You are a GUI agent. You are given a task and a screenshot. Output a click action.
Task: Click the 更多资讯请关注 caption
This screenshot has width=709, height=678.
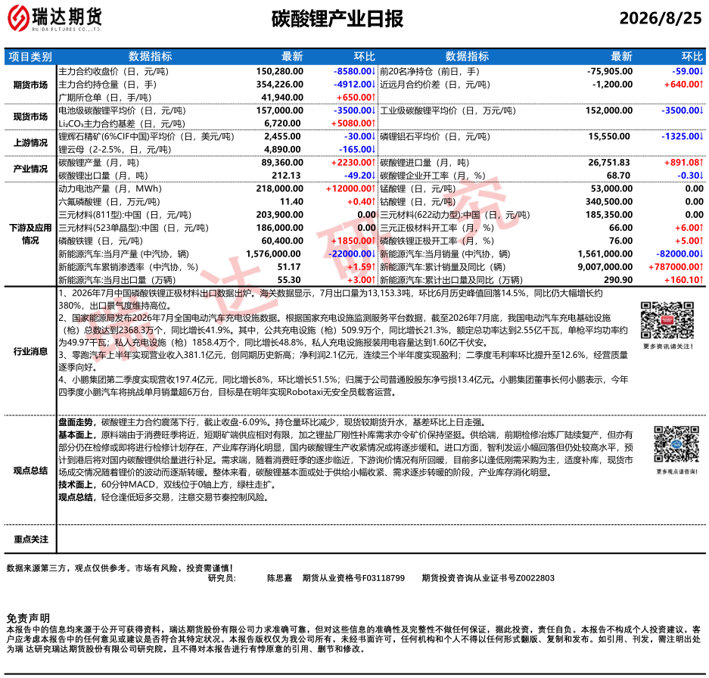click(668, 347)
